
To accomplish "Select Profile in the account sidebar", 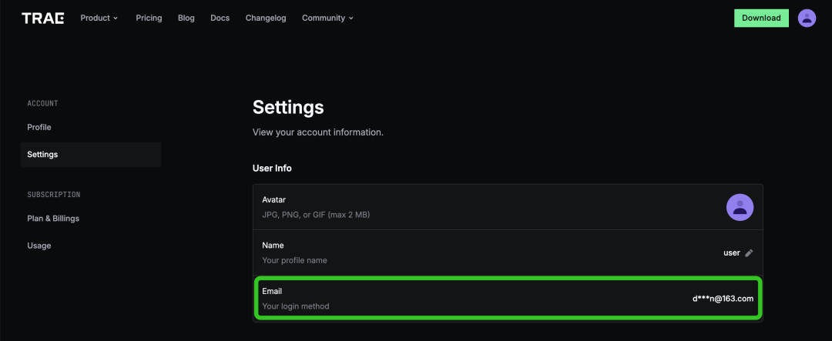I will pos(39,127).
